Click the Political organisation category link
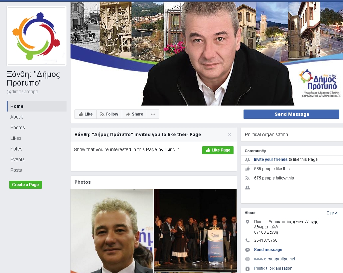The height and width of the screenshot is (273, 343). click(x=273, y=268)
